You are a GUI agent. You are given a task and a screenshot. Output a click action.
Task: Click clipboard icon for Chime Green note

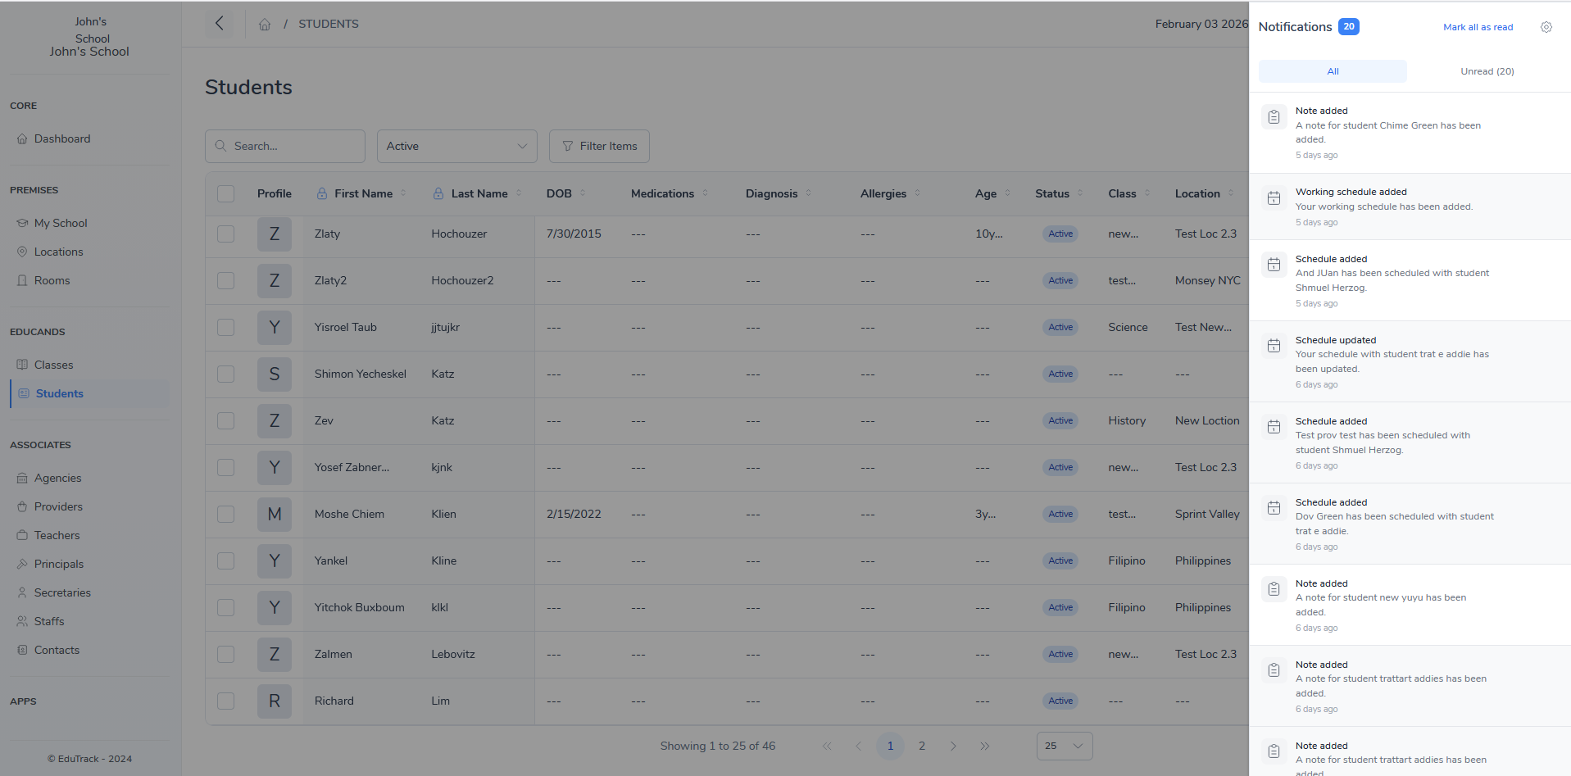(1274, 117)
